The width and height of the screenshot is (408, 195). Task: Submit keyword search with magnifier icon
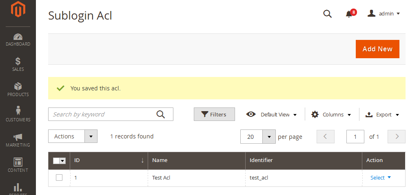pos(161,114)
